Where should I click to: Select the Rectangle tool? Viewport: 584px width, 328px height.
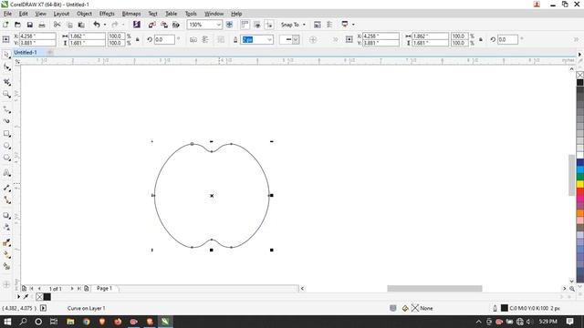coord(6,134)
